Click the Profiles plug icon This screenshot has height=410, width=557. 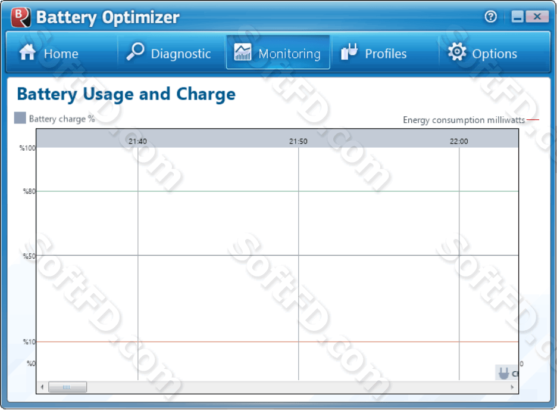pos(349,52)
